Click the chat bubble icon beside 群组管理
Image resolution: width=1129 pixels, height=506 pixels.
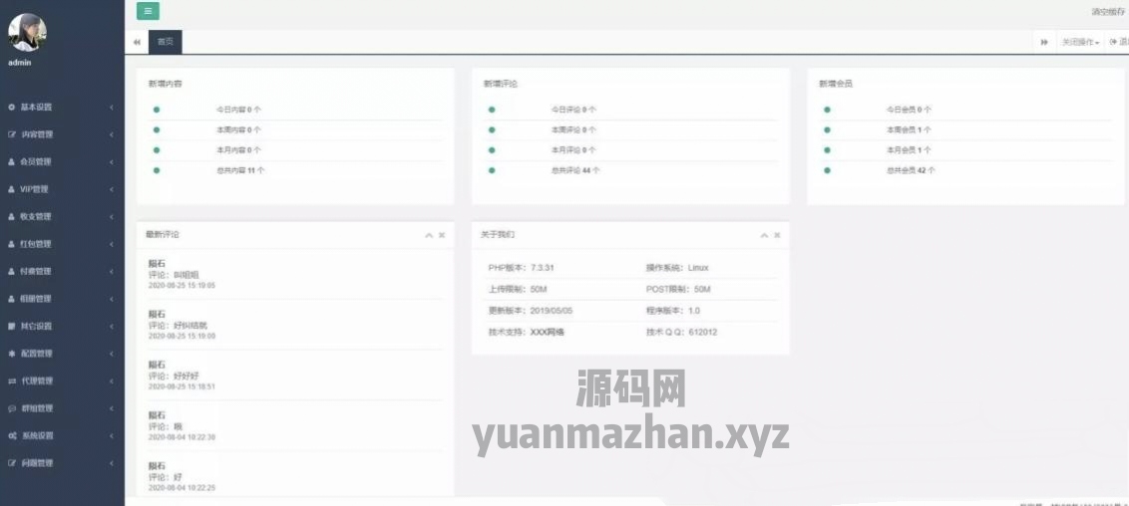click(12, 408)
